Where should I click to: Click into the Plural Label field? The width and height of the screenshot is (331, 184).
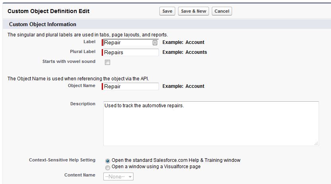click(131, 52)
